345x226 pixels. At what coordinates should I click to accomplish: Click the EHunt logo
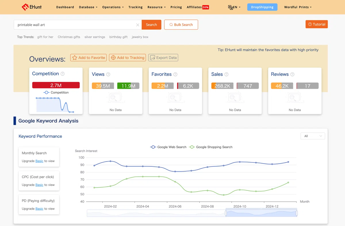[32, 7]
